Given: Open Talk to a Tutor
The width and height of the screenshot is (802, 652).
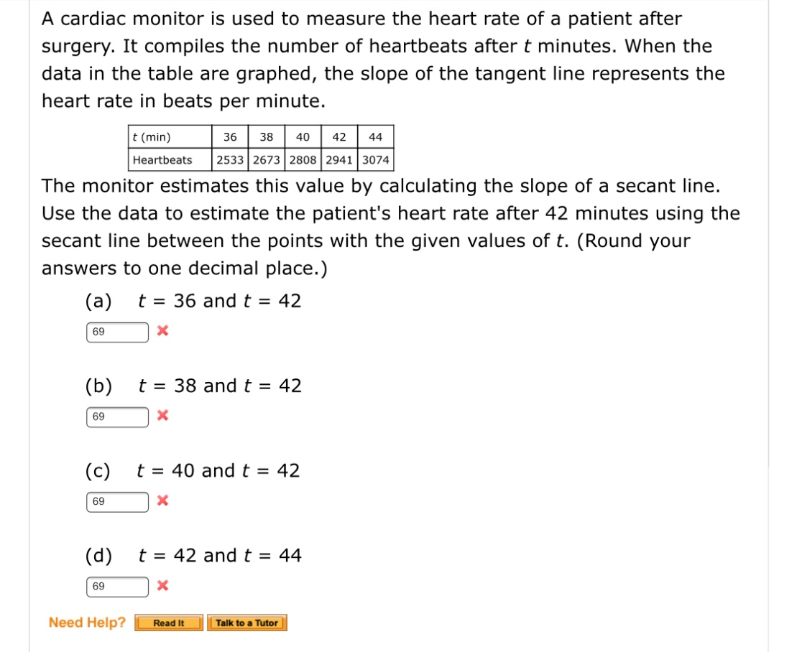Looking at the screenshot, I should [x=247, y=623].
